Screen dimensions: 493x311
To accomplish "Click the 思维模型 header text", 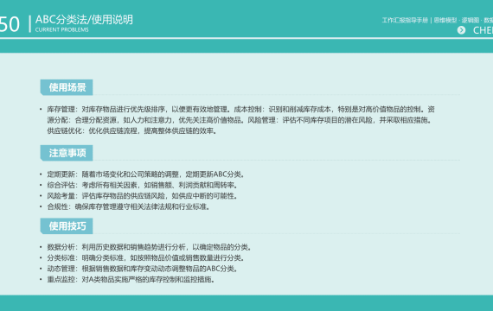I will click(445, 21).
